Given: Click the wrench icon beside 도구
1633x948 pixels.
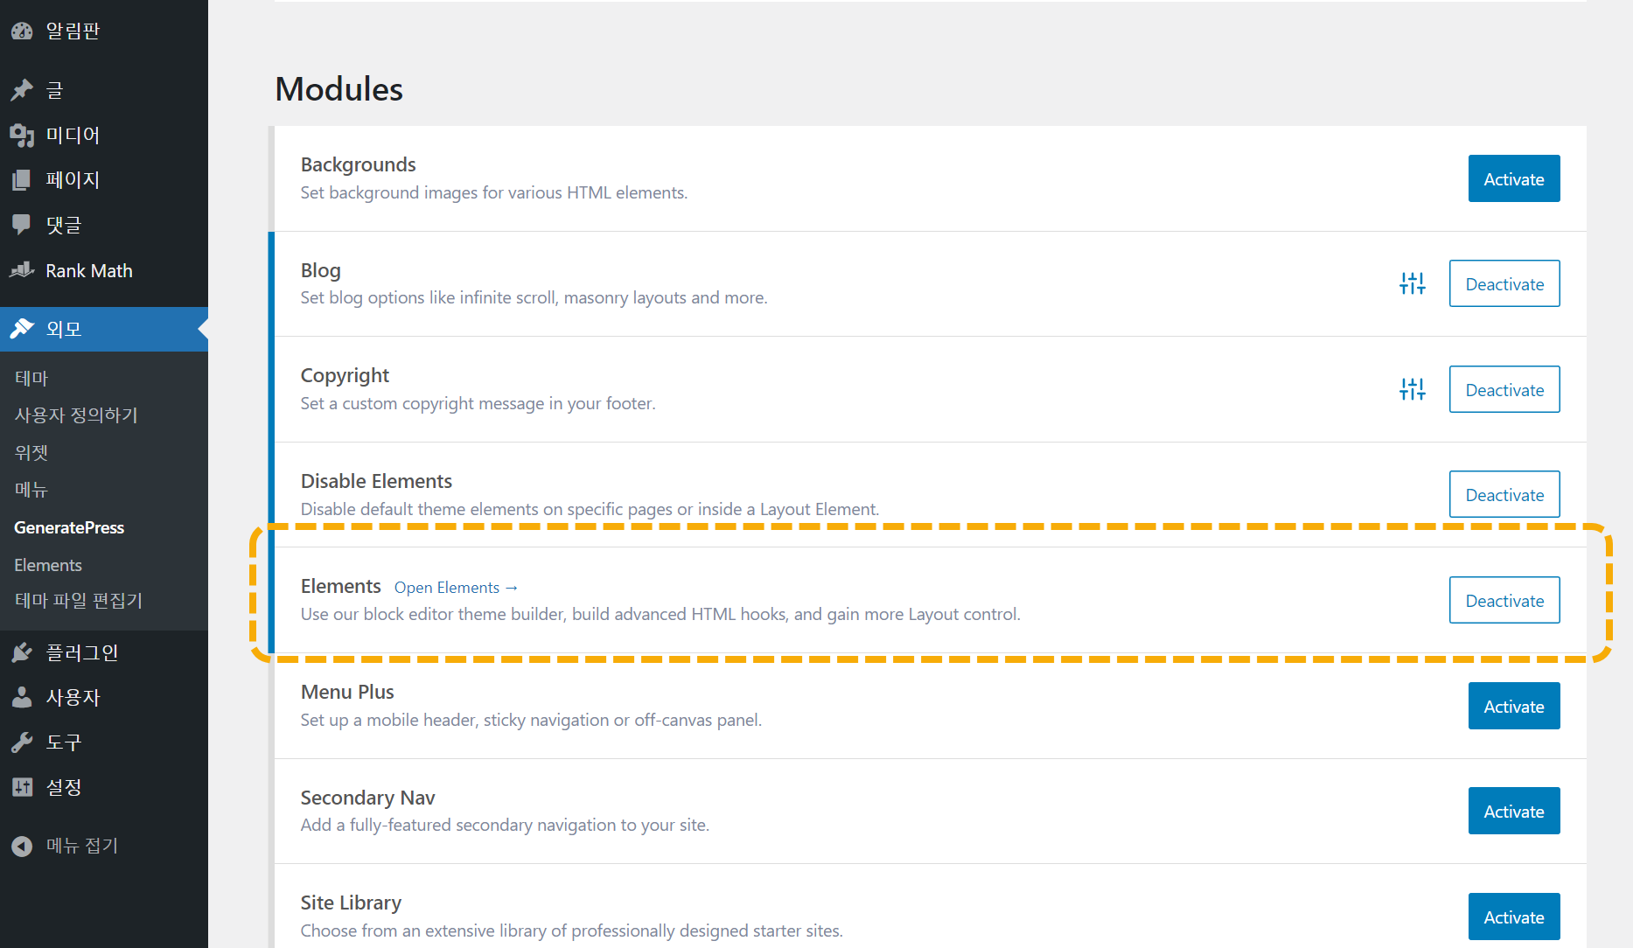Looking at the screenshot, I should coord(22,742).
